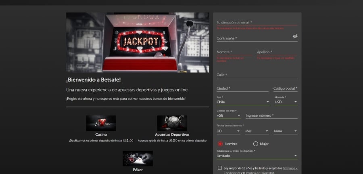Open the Mes birth month dropdown
The width and height of the screenshot is (363, 174).
pos(257,131)
